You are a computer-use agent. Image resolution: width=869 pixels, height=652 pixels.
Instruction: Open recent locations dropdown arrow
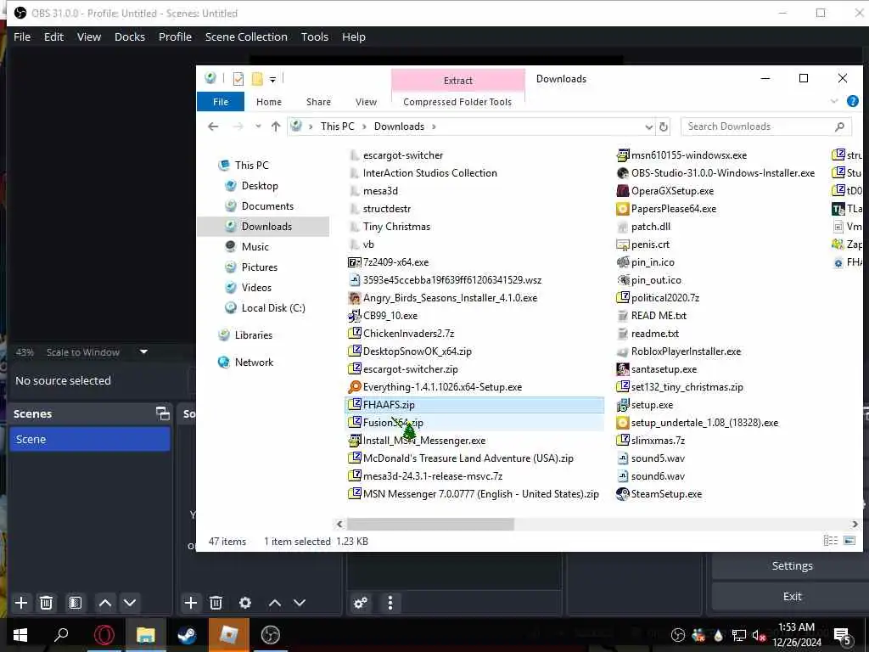point(258,126)
